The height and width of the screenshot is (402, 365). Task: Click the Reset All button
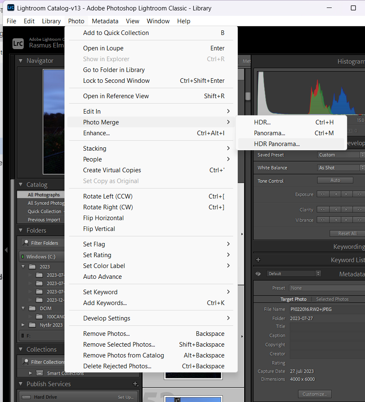click(347, 233)
